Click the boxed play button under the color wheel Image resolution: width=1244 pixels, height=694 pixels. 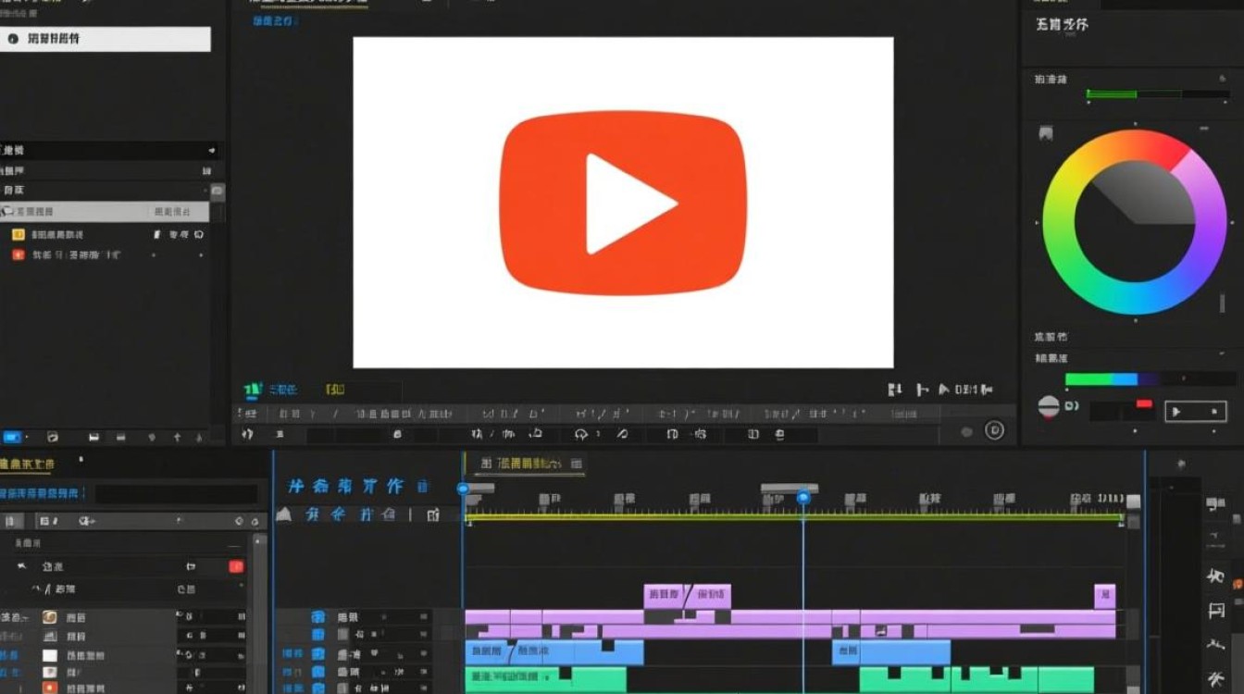click(1195, 412)
